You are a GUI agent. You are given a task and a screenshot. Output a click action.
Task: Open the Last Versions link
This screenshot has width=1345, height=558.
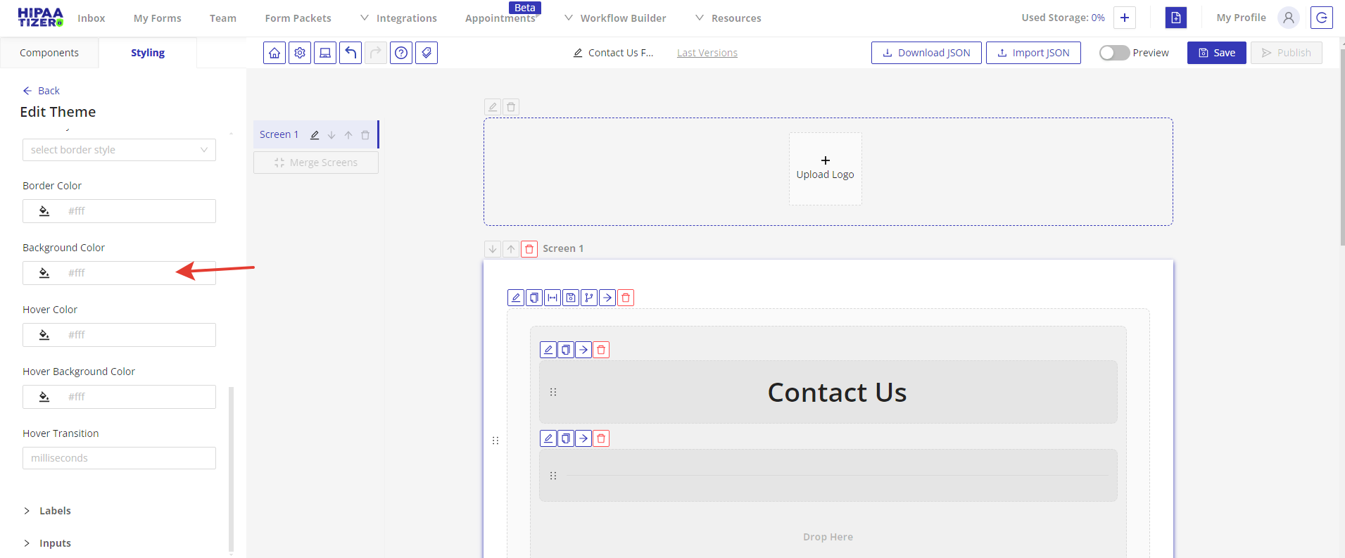tap(707, 53)
